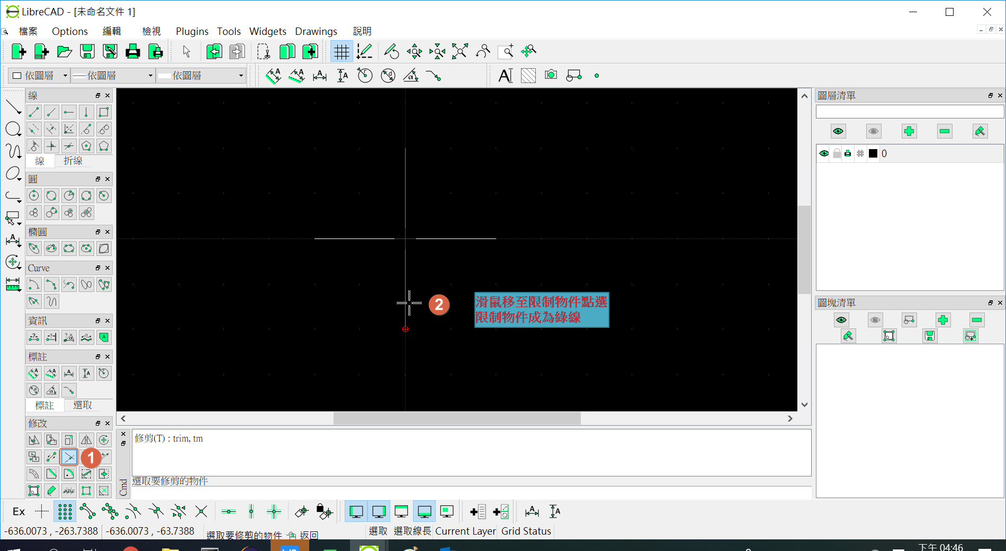Screen dimensions: 1006x551
Task: Select the rectangle tool in Line panel
Action: 104,112
